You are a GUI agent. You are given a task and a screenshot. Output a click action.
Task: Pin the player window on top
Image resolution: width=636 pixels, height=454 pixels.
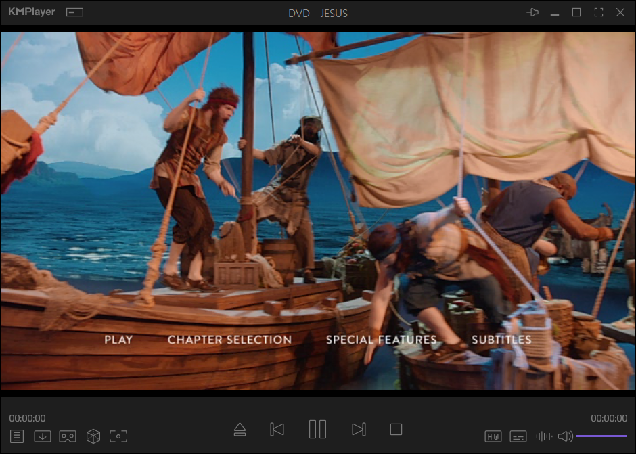point(532,12)
